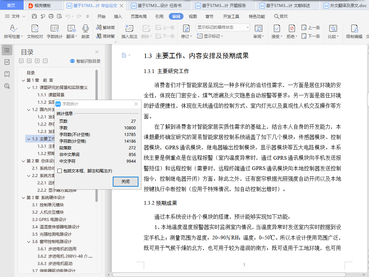This screenshot has height=277, width=369.
Task: Switch to the 视图 ribbon tab
Action: click(193, 16)
